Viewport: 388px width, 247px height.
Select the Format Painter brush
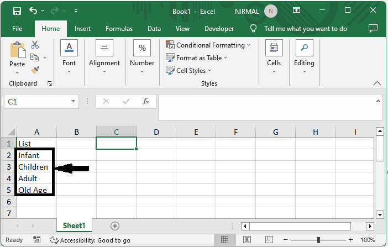click(35, 70)
